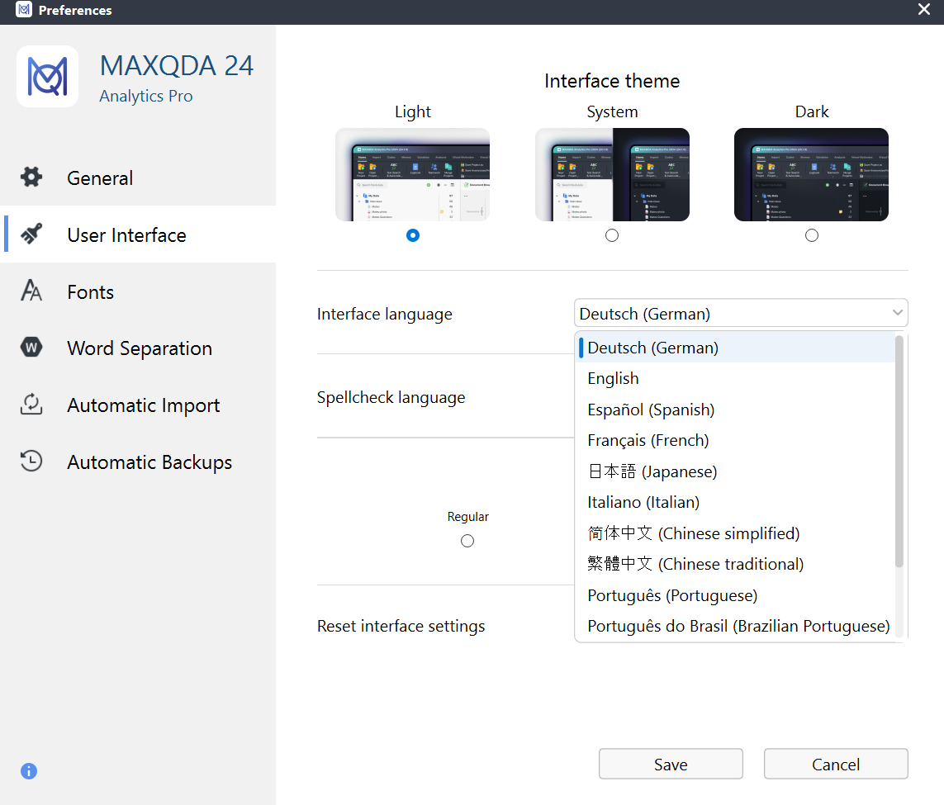Choose Français (French) language option
The image size is (944, 805).
[736, 440]
